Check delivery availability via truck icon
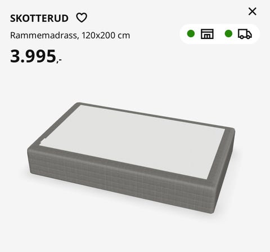Image resolution: width=270 pixels, height=252 pixels. pos(245,34)
